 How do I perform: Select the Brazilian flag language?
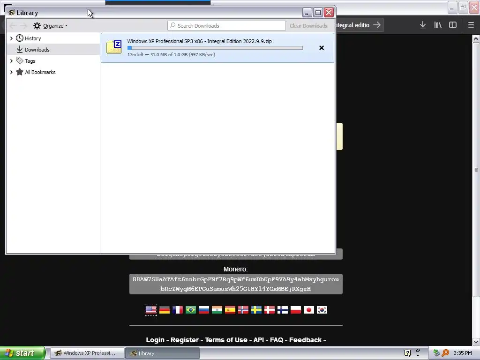point(191,310)
